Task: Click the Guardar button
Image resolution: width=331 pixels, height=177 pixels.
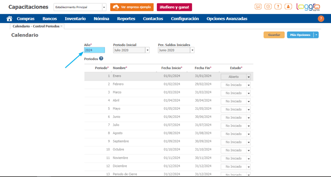Action: (x=274, y=35)
